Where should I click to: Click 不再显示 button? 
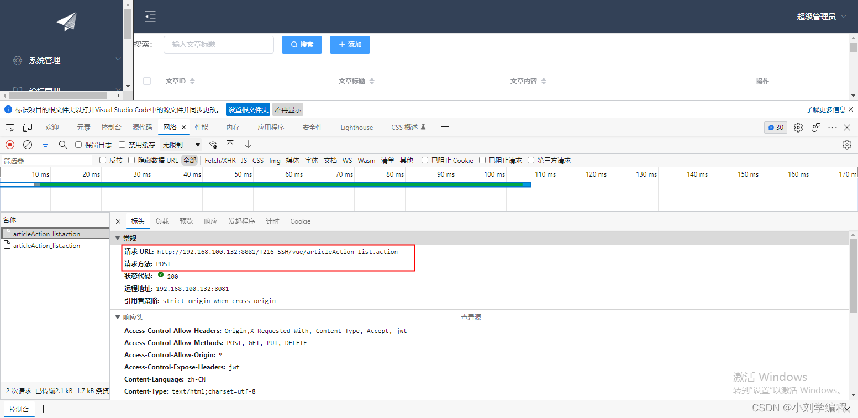pyautogui.click(x=288, y=109)
